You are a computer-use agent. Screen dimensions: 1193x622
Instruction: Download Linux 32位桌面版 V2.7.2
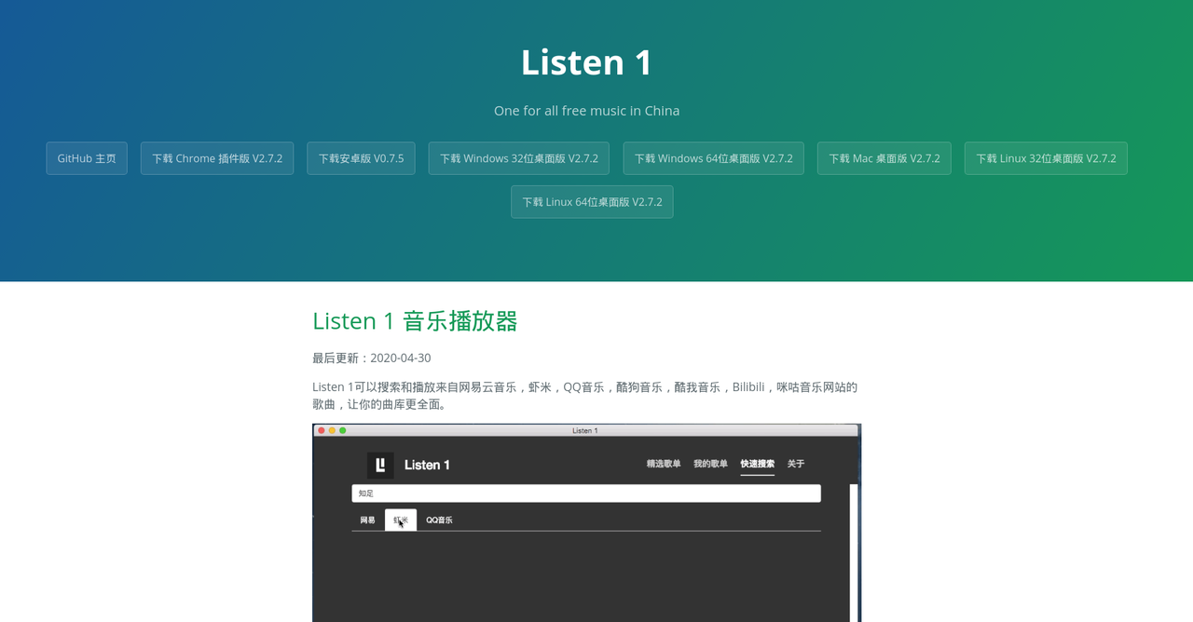tap(1046, 158)
